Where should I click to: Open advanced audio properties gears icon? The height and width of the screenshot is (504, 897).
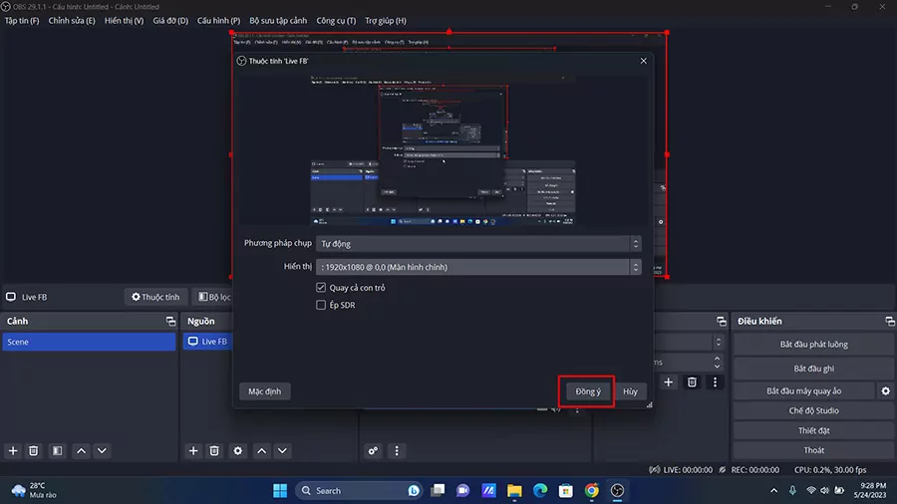pyautogui.click(x=373, y=451)
